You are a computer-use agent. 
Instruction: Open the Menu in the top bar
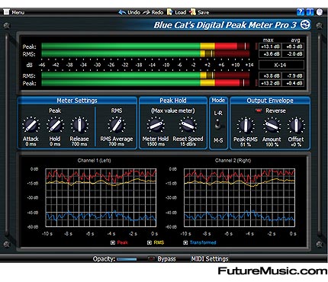(14, 12)
